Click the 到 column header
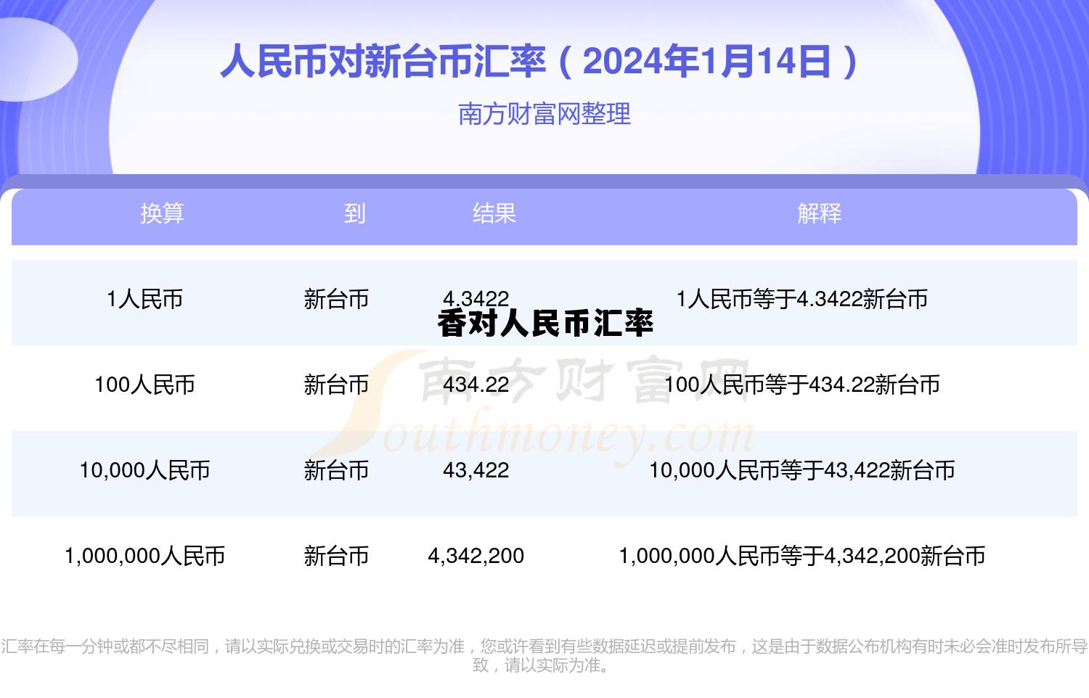Image resolution: width=1089 pixels, height=698 pixels. [x=355, y=214]
